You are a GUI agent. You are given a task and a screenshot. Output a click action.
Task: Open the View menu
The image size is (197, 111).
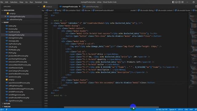coord(21,2)
